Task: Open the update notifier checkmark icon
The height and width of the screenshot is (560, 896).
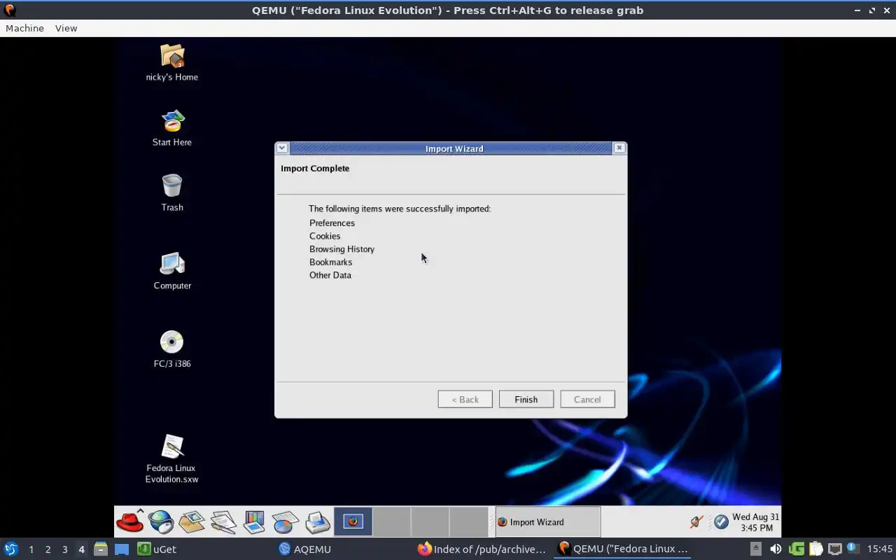Action: click(x=721, y=521)
